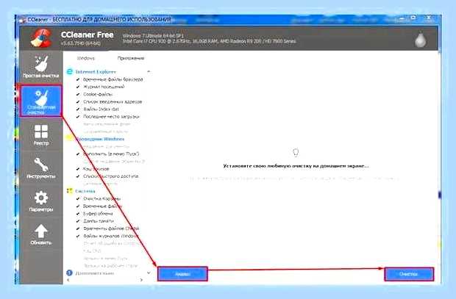This screenshot has width=456, height=299.
Task: Uncheck Файлы Index.dat
Action: [x=78, y=109]
